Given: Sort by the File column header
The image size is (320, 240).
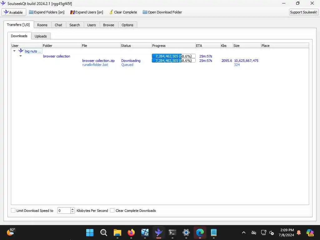Looking at the screenshot, I should click(101, 46).
